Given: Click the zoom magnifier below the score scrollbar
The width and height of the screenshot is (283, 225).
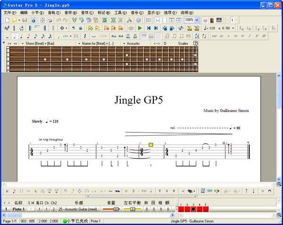Looking at the screenshot, I should [279, 184].
